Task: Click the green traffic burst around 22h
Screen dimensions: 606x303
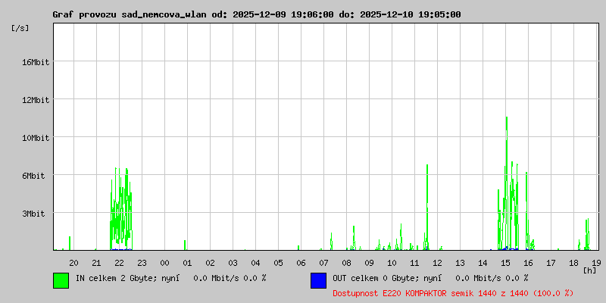Action: (x=121, y=209)
